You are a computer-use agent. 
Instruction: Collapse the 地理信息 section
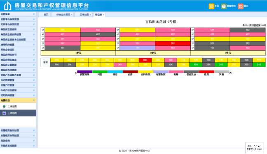34,100
